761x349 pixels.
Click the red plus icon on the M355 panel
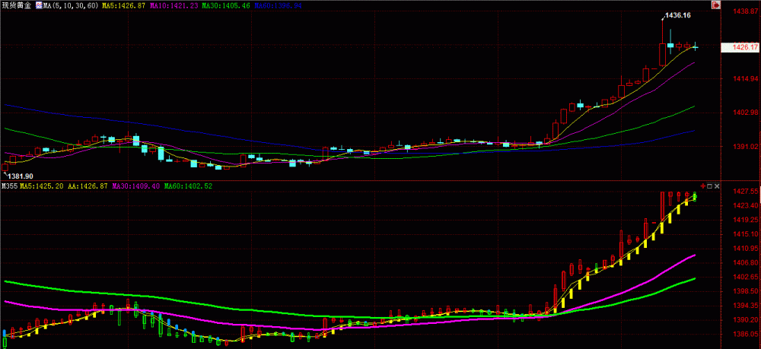coord(702,186)
